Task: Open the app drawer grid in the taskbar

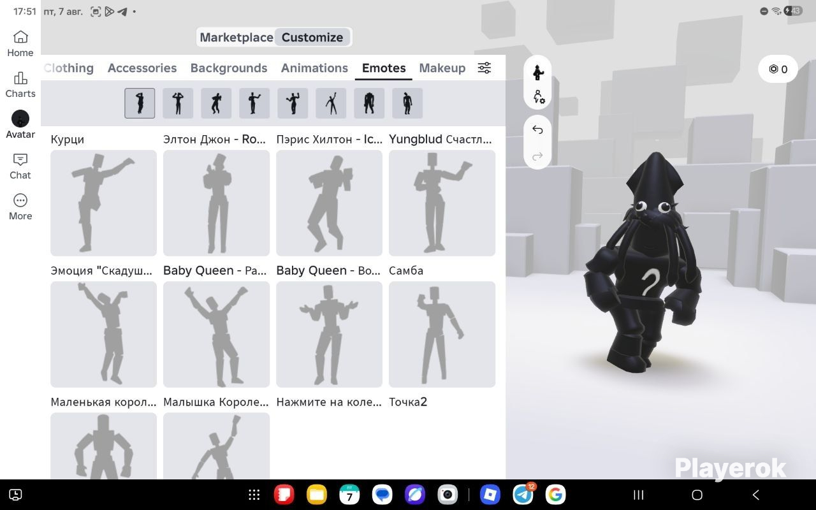Action: point(254,495)
